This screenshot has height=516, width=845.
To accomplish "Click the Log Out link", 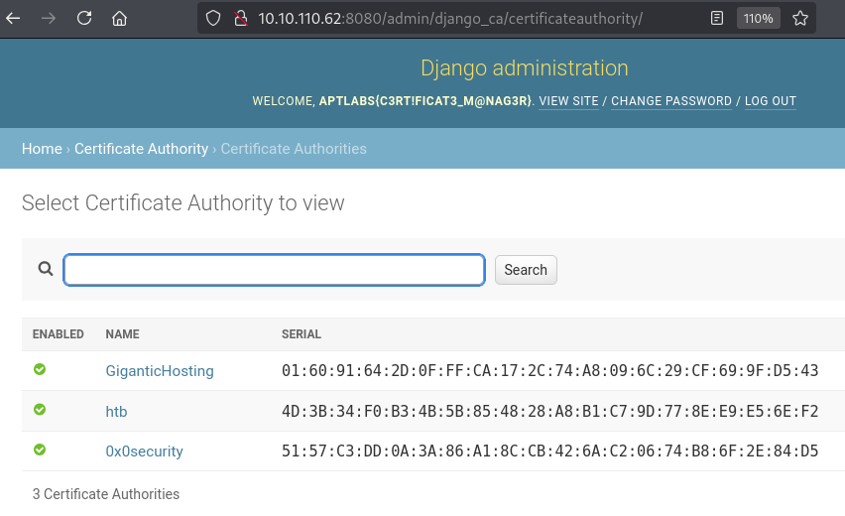I will (770, 101).
